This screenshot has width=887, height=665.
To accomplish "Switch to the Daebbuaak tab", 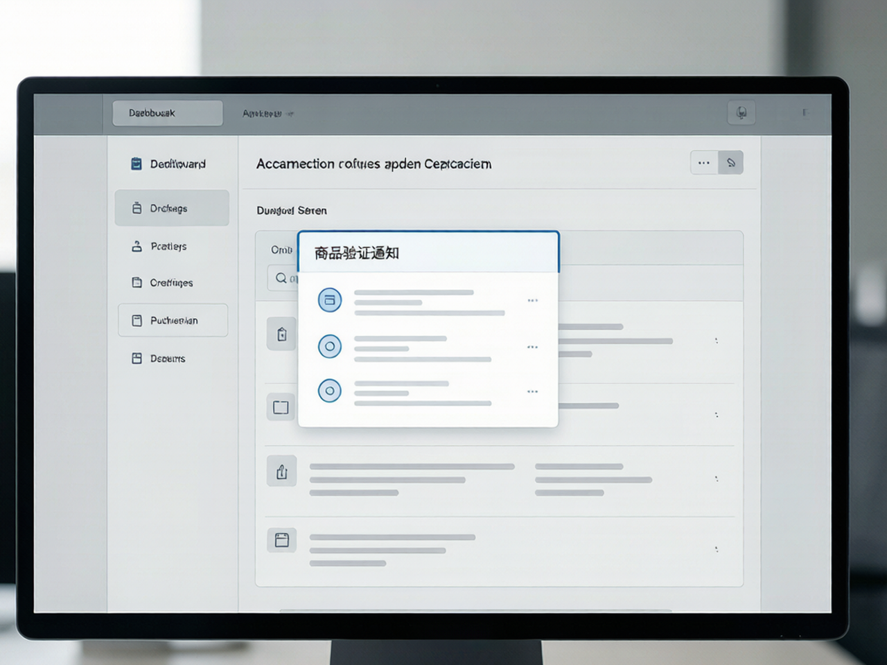I will pyautogui.click(x=168, y=113).
